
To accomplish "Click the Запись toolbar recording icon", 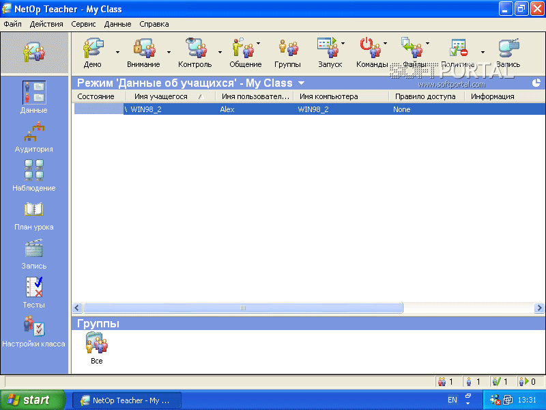I will click(x=508, y=48).
